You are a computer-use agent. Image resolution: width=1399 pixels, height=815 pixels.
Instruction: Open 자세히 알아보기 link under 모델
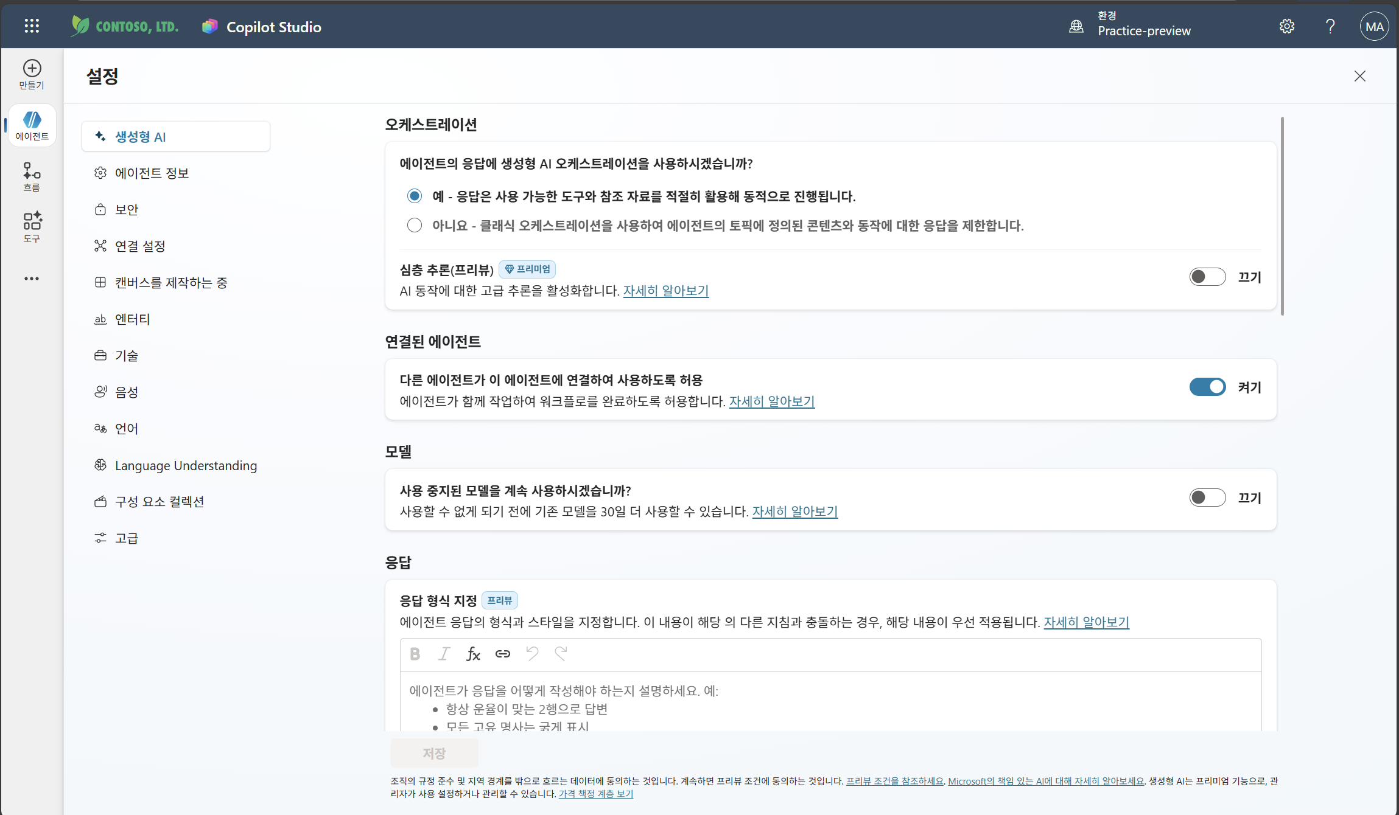795,512
